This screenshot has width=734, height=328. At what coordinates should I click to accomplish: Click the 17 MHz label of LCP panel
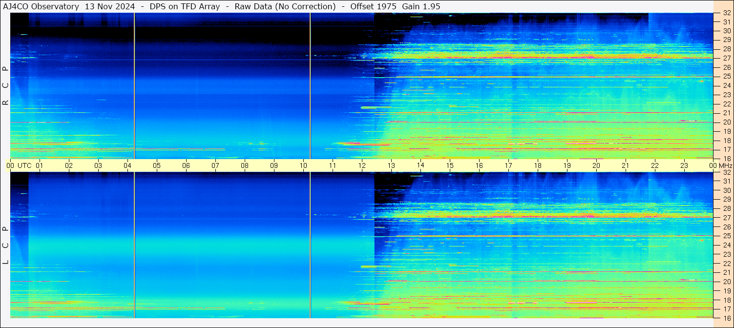tap(726, 309)
